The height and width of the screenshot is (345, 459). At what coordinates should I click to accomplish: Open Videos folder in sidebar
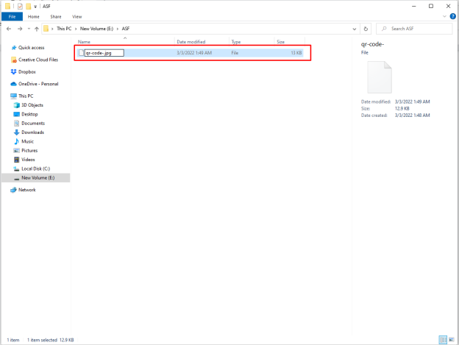(28, 160)
